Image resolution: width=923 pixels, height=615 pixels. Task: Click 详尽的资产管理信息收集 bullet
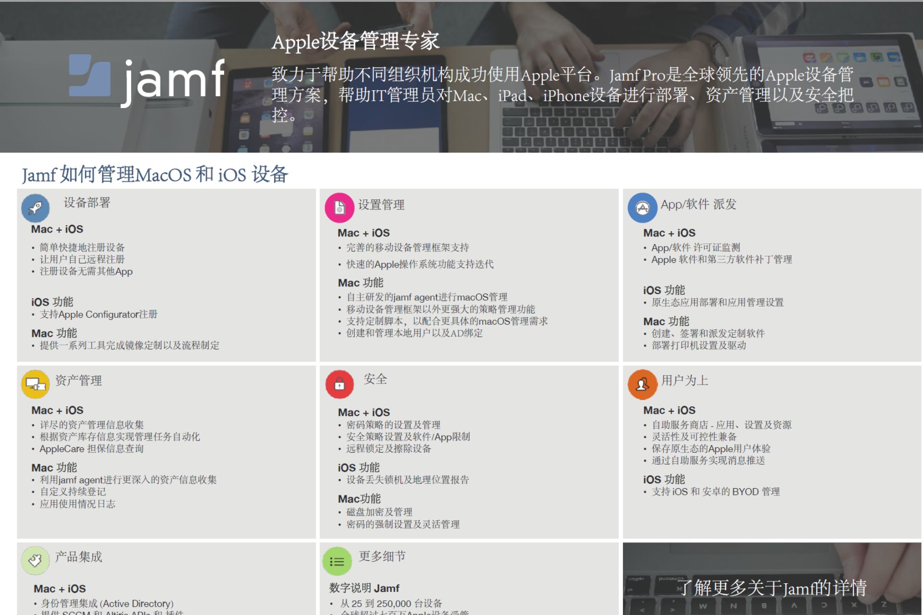tap(92, 425)
